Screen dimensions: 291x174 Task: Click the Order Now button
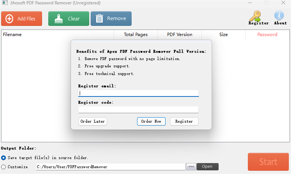coord(151,121)
